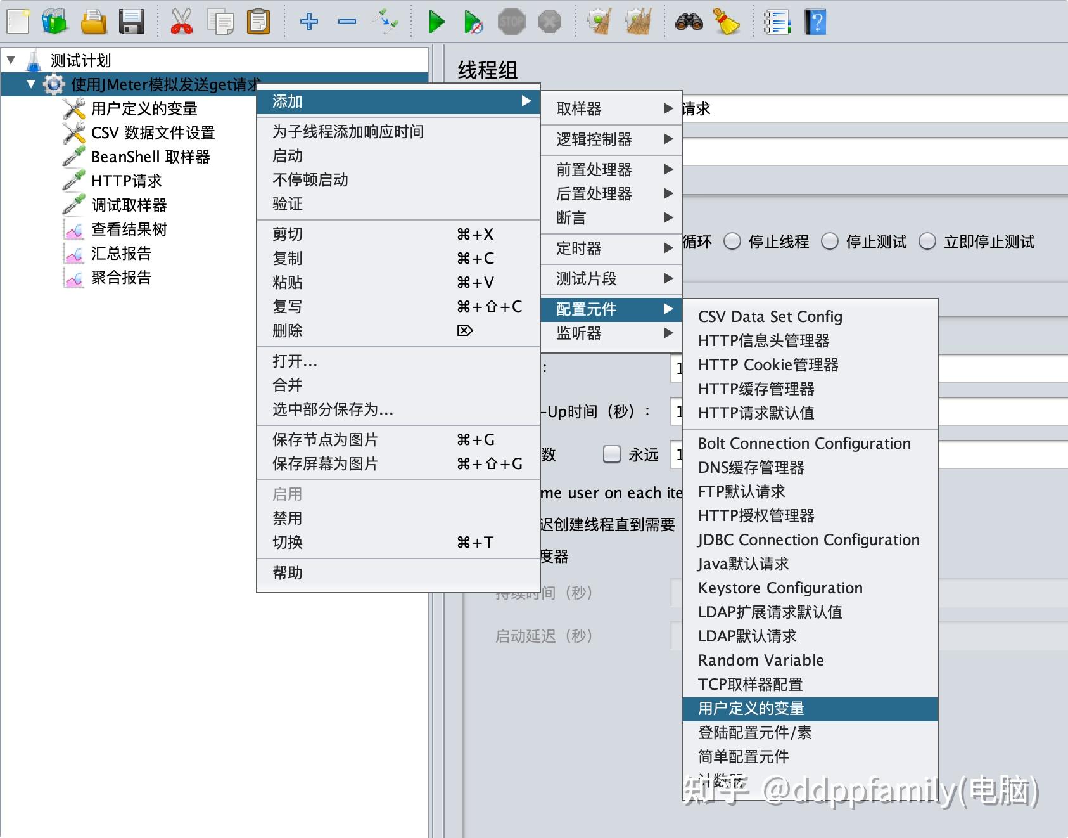Collapse the 测试计划 tree node
Viewport: 1068px width, 838px height.
pos(11,60)
